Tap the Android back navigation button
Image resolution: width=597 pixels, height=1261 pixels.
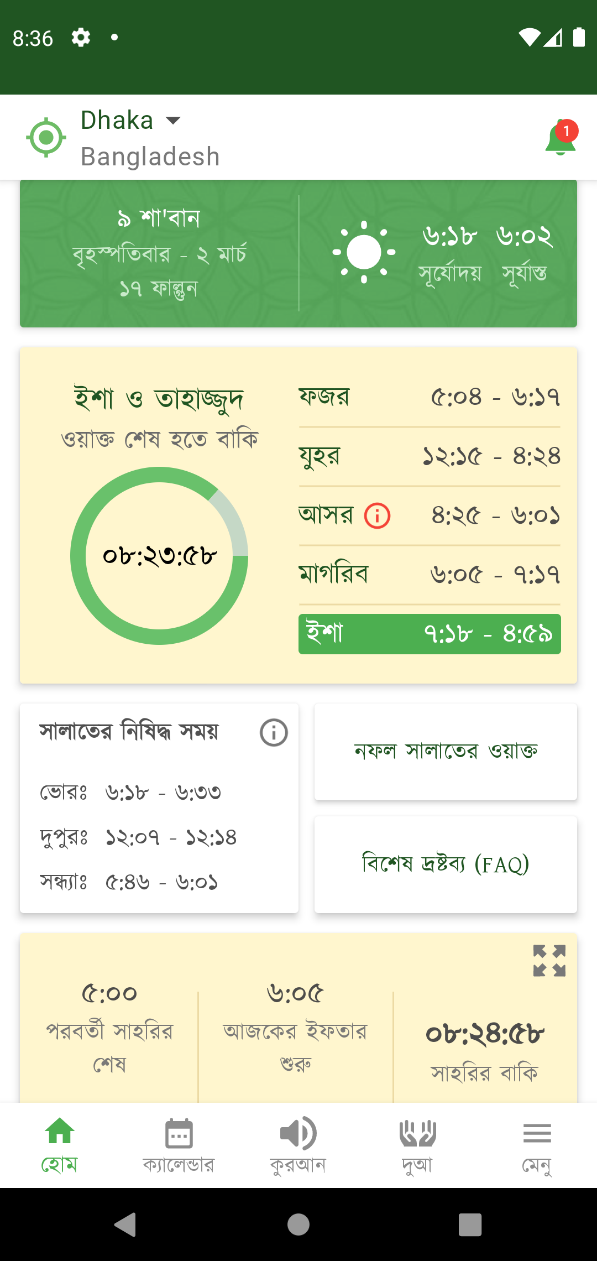point(125,1224)
